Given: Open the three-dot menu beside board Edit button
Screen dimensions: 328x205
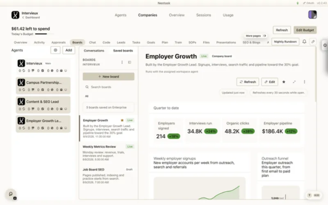Looking at the screenshot, I should (304, 82).
